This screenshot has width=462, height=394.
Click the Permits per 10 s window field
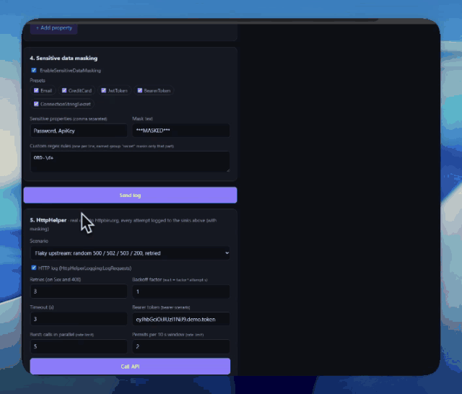point(181,346)
